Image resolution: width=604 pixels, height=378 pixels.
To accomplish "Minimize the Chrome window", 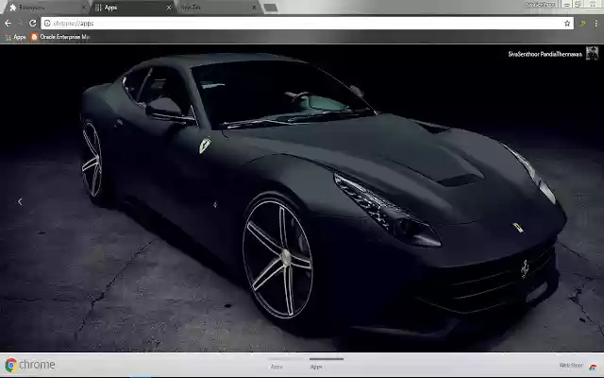I will 566,5.
